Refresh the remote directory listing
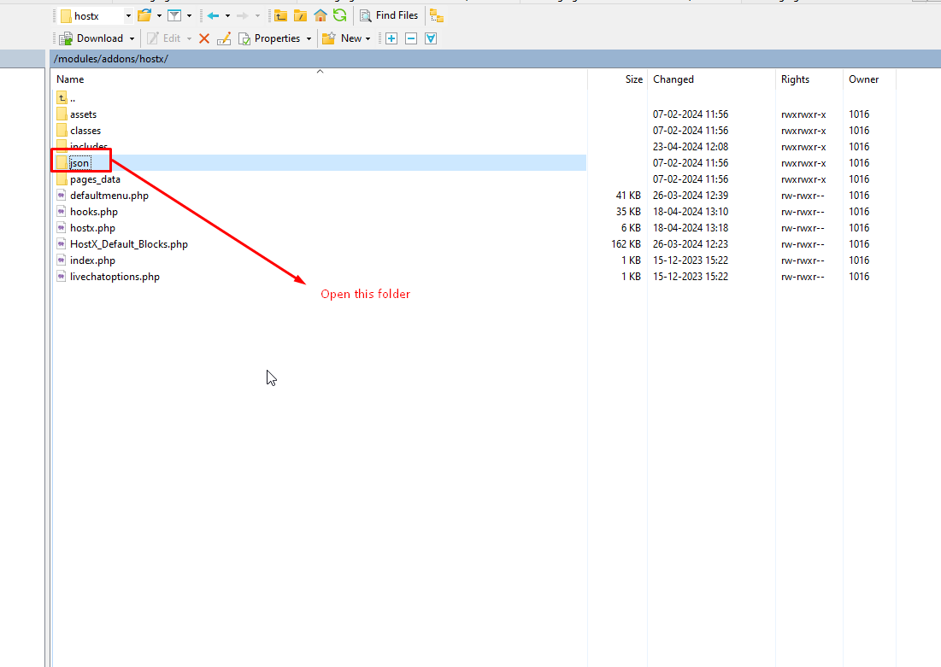The image size is (941, 667). [x=339, y=15]
